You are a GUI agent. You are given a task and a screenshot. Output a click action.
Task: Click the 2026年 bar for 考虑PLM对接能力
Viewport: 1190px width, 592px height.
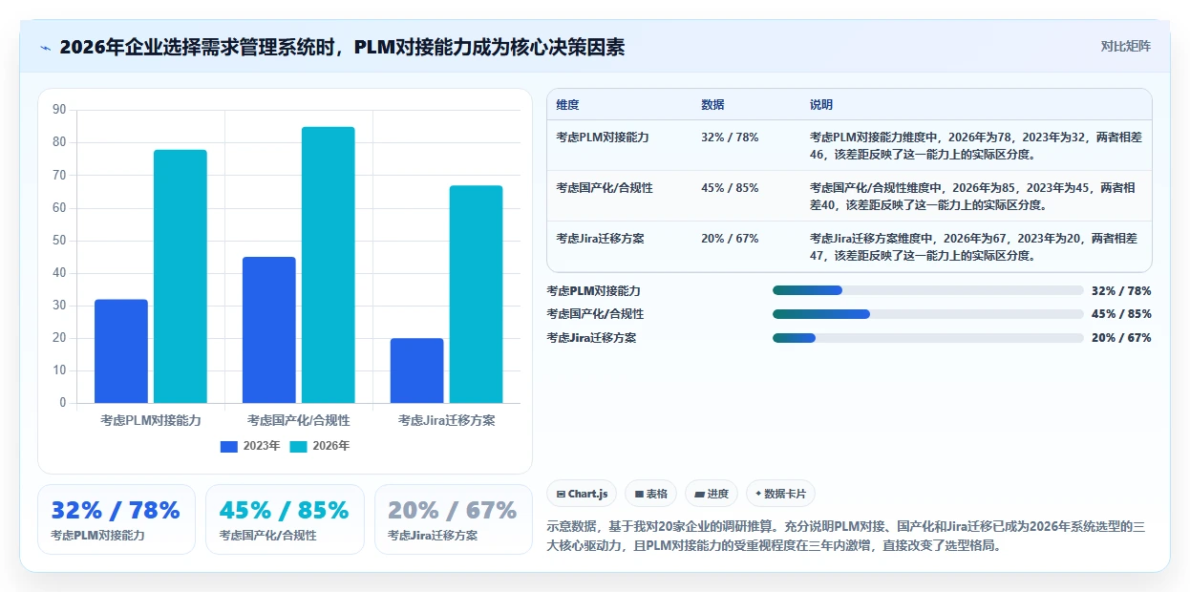(181, 277)
